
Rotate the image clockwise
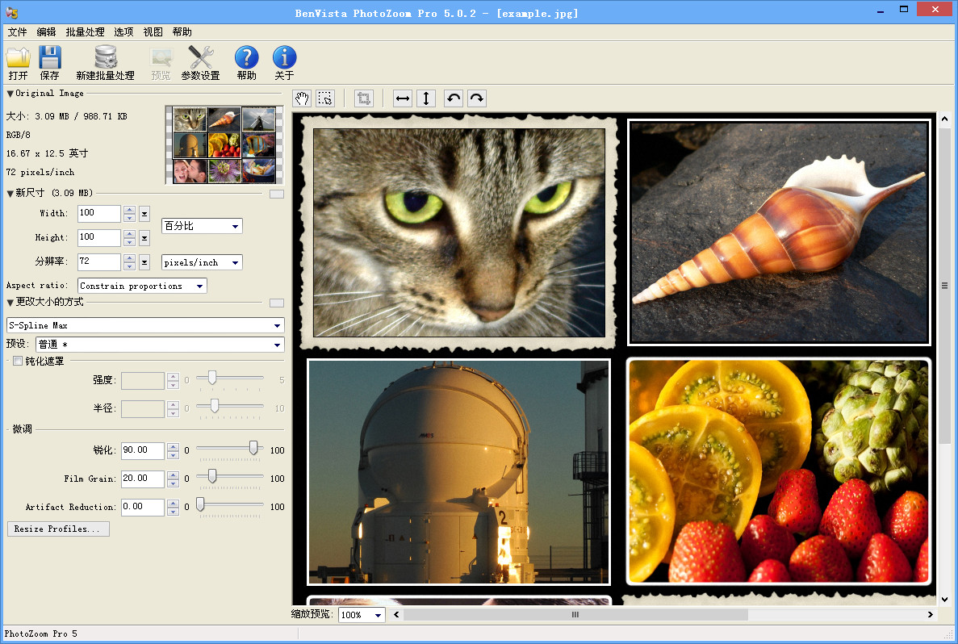point(477,98)
